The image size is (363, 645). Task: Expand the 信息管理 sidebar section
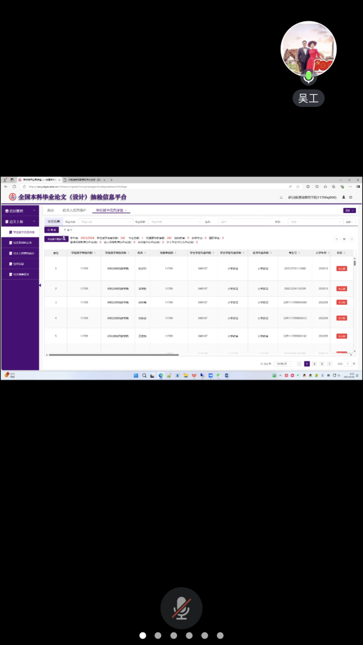(x=20, y=211)
